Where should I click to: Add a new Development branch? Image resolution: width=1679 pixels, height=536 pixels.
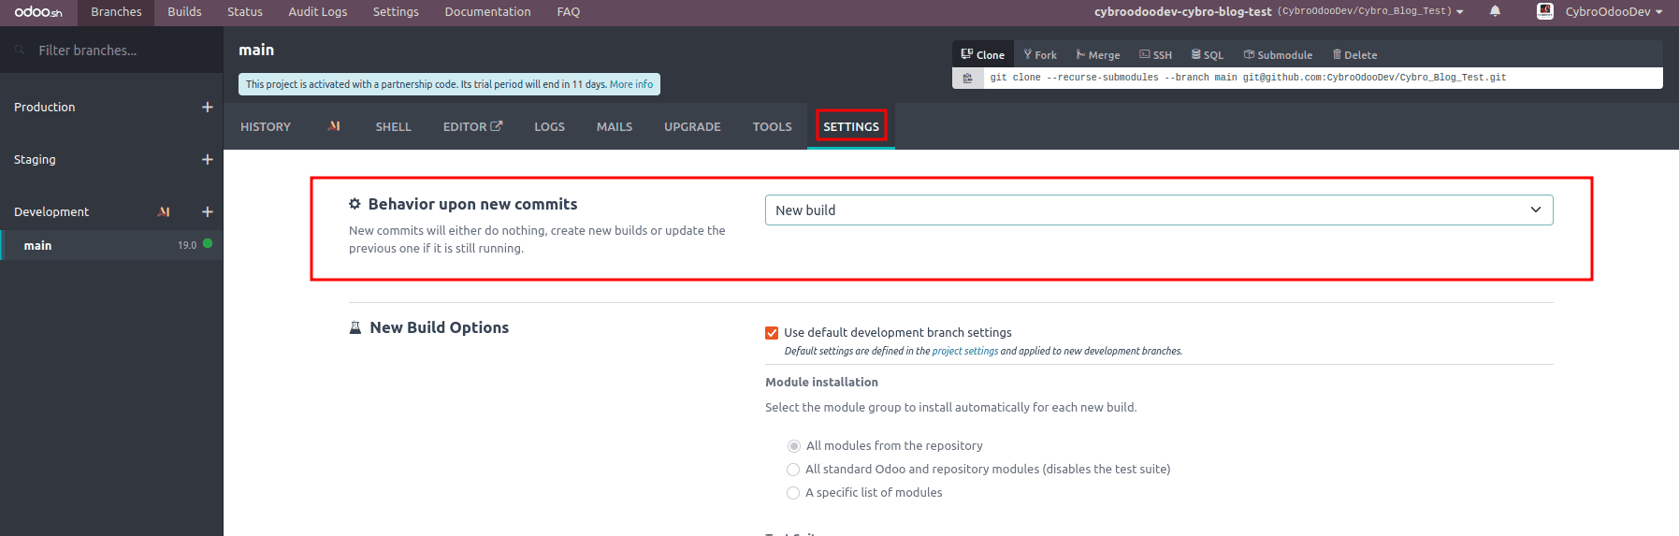208,211
